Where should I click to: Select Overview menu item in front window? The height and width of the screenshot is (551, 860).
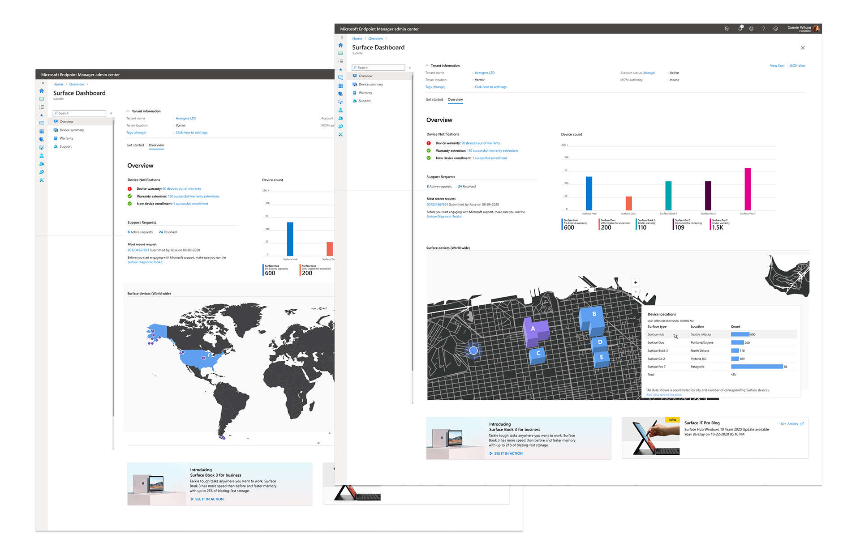(380, 76)
